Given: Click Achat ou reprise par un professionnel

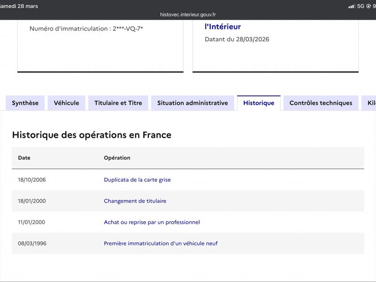Looking at the screenshot, I should [152, 222].
